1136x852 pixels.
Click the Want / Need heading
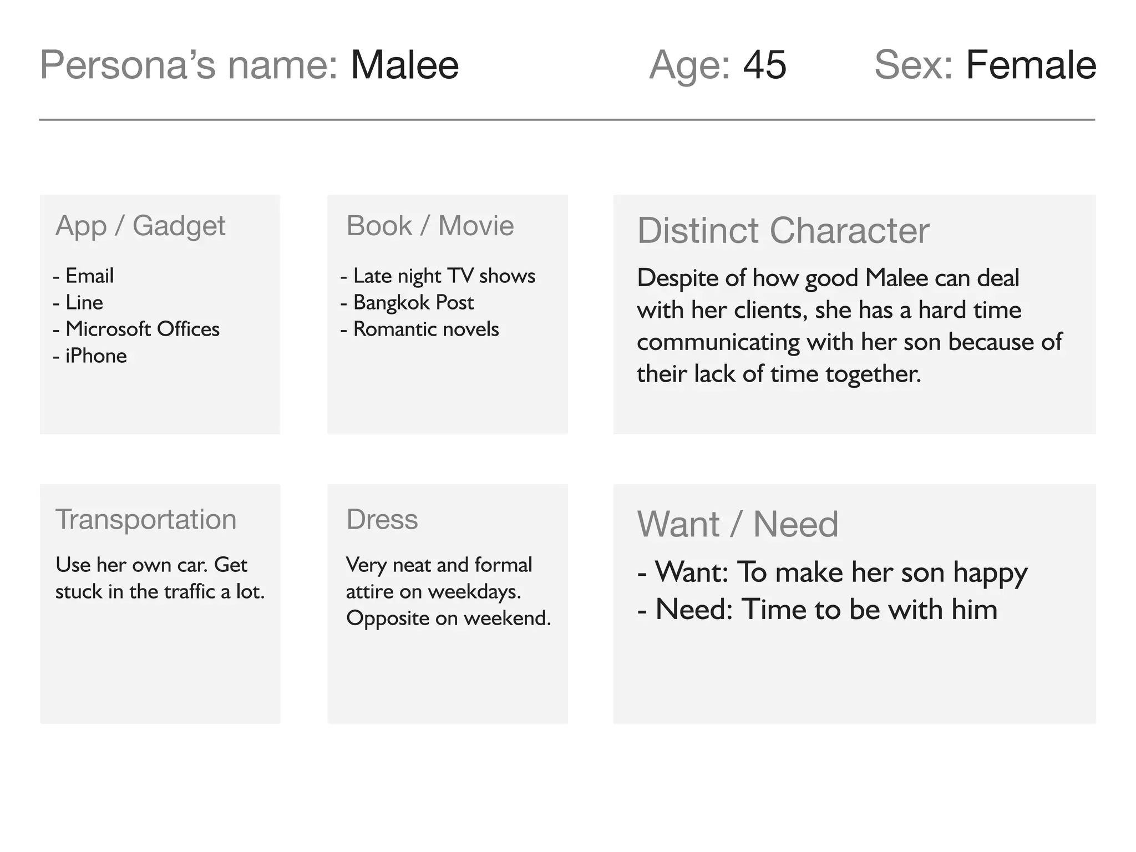click(x=737, y=524)
